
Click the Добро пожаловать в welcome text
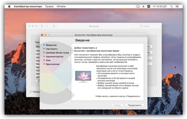click(x=85, y=48)
